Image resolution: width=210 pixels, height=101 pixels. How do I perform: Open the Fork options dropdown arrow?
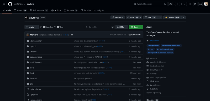(160, 17)
